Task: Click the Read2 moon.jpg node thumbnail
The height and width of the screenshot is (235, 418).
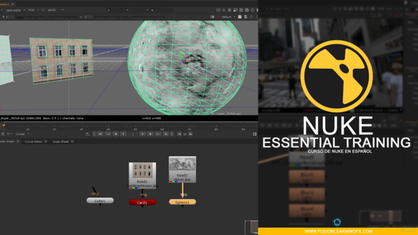Action: pos(182,169)
